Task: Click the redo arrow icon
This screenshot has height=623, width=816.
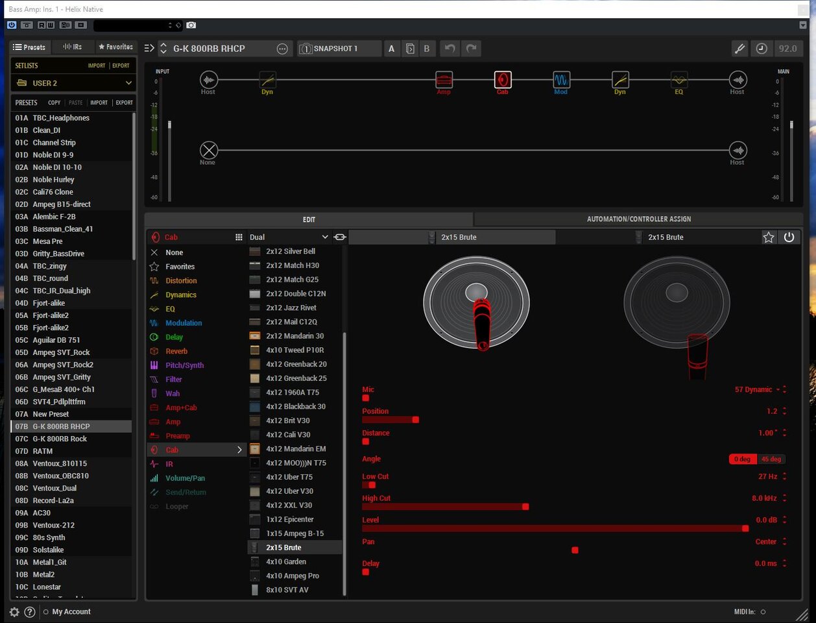Action: click(x=472, y=49)
